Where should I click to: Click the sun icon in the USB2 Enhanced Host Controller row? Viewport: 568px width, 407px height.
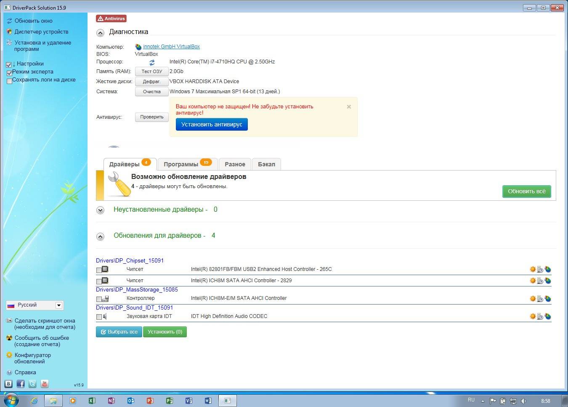(533, 269)
